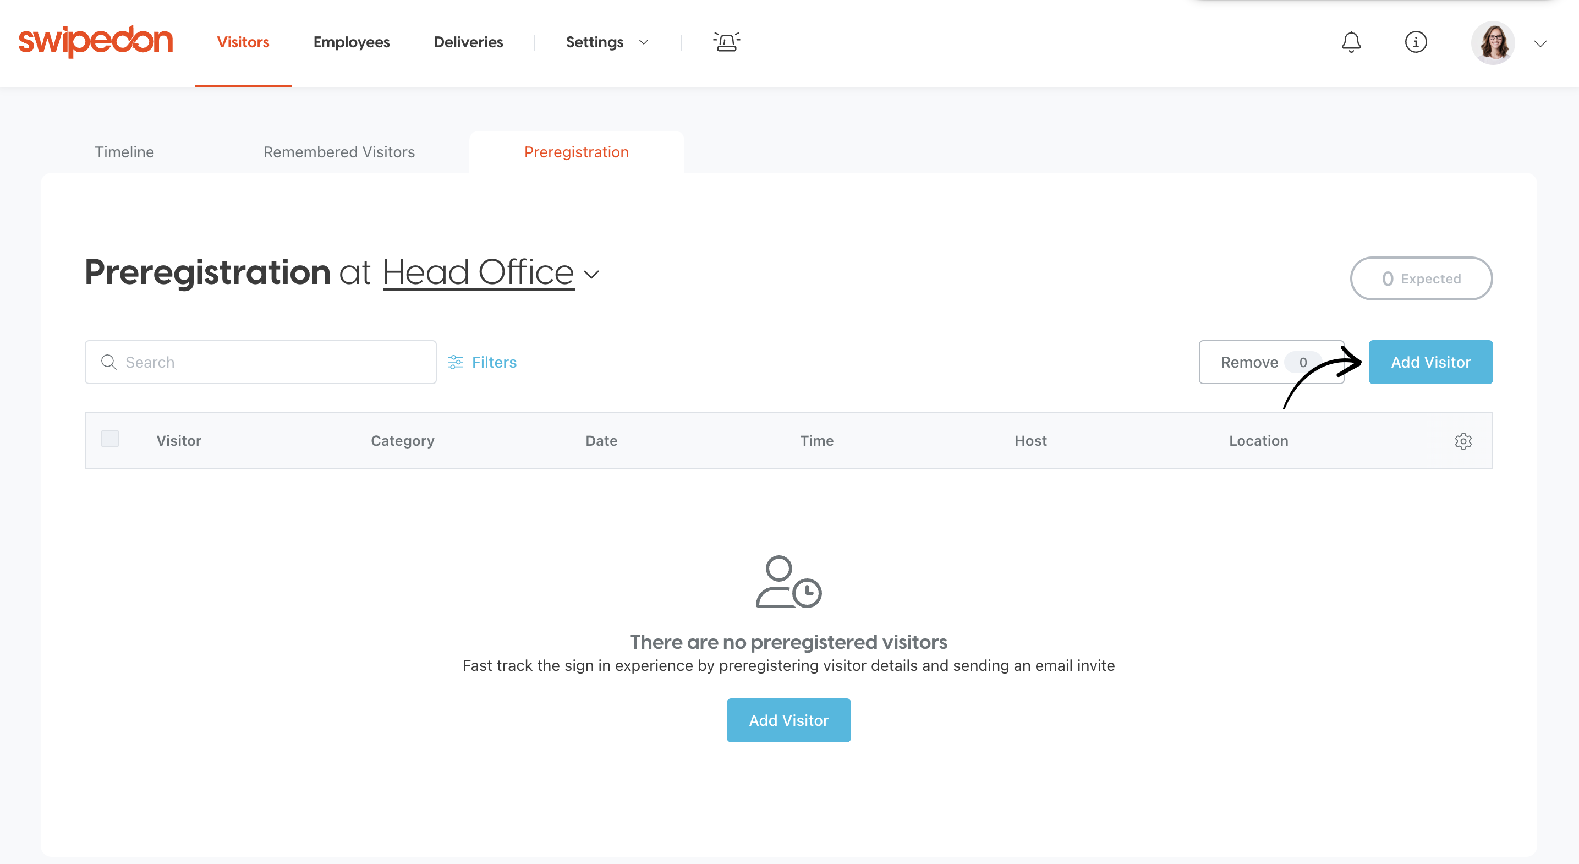
Task: Click the 0 Expected pill
Action: (1421, 278)
